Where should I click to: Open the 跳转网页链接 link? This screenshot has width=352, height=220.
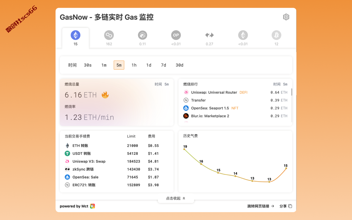tap(261, 206)
